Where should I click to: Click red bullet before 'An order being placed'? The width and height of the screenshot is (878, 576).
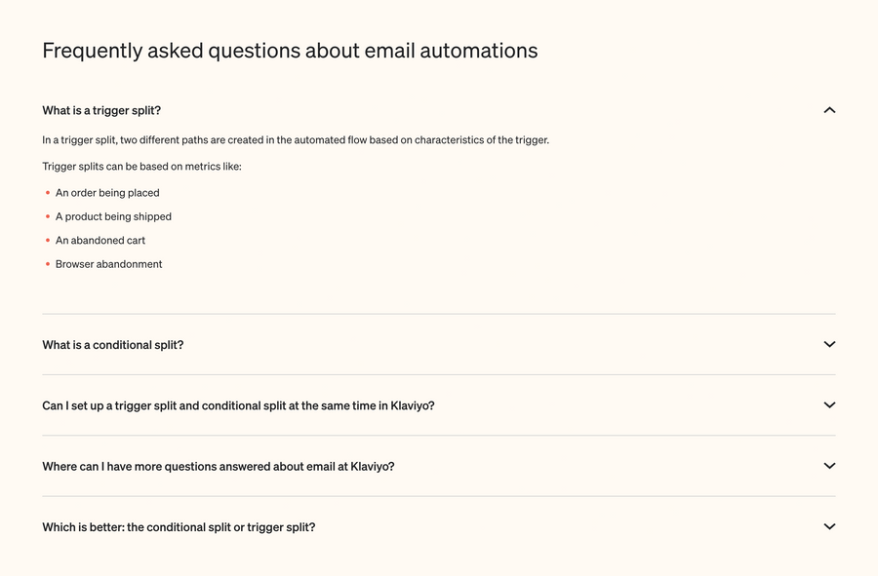(x=47, y=193)
